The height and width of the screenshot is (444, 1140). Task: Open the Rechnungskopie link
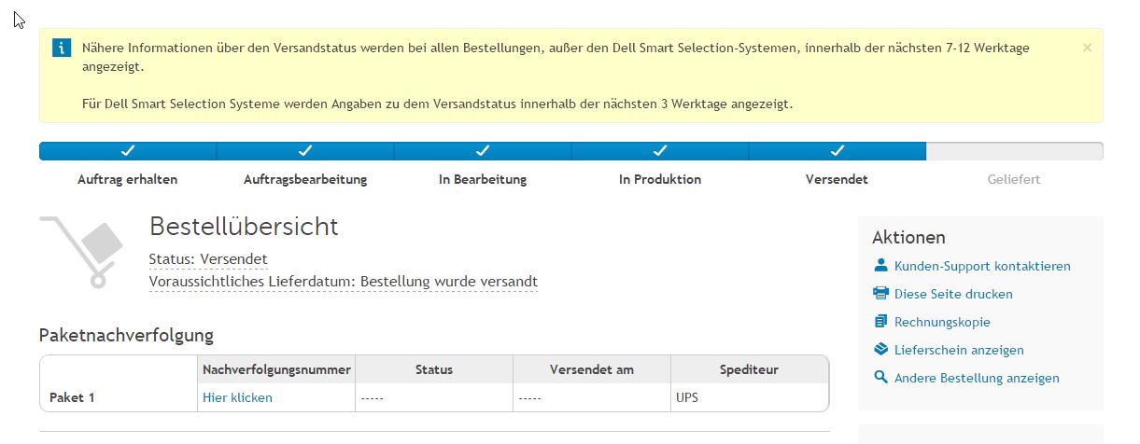coord(942,322)
